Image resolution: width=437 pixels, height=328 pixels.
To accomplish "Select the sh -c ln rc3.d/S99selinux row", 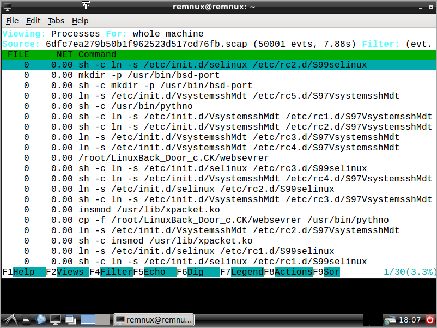I will (220, 168).
